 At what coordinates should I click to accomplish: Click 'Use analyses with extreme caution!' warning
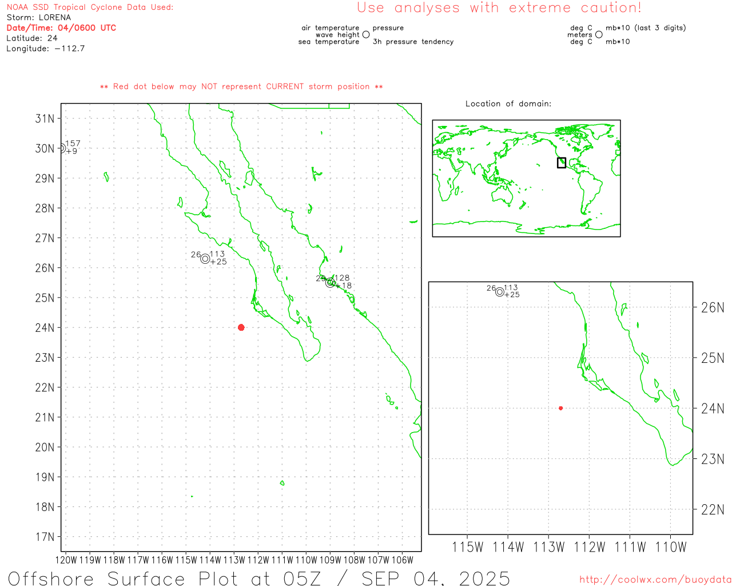click(499, 8)
